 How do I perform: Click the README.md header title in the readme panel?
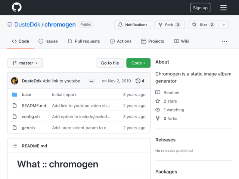click(34, 146)
